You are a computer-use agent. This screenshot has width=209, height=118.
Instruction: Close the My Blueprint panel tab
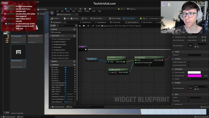(x=65, y=22)
